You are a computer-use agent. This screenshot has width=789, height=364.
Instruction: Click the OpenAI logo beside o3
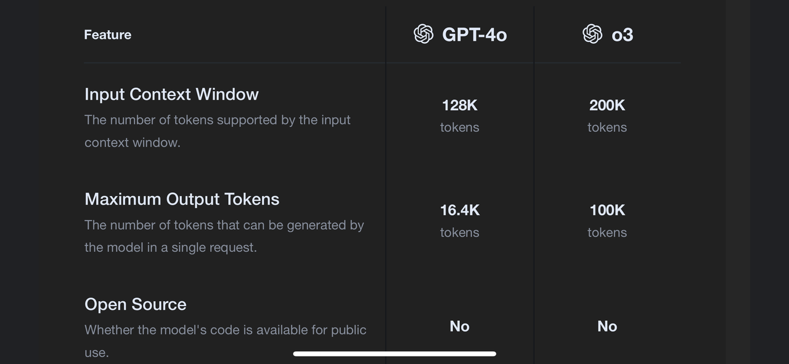coord(592,34)
